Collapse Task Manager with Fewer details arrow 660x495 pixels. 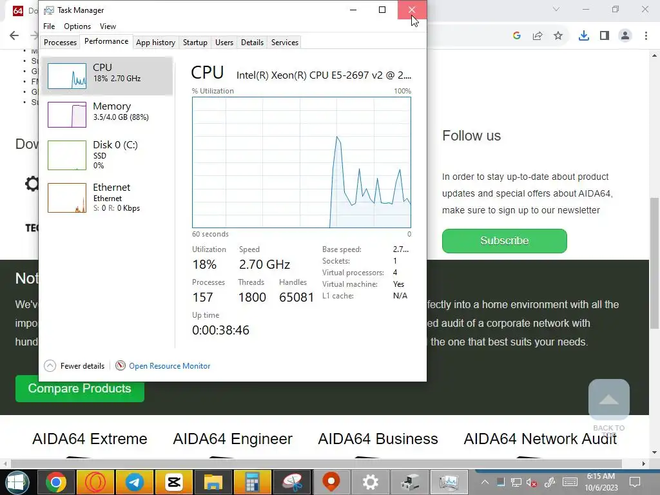(x=50, y=366)
